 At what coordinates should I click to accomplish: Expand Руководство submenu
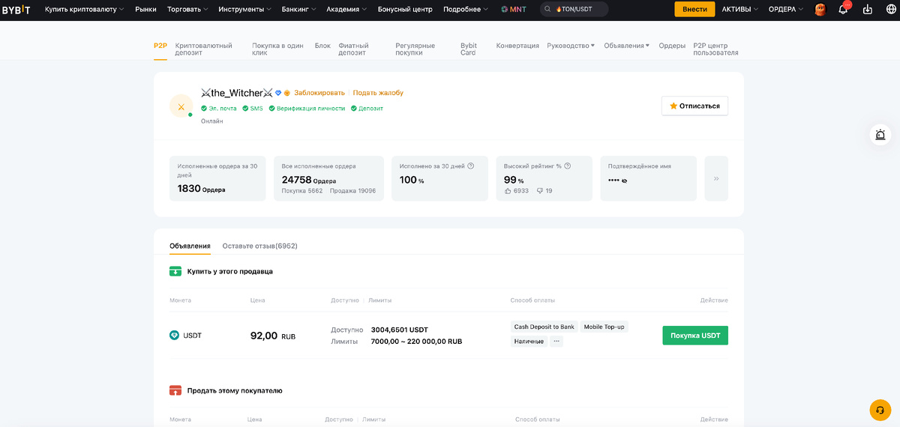(x=571, y=46)
